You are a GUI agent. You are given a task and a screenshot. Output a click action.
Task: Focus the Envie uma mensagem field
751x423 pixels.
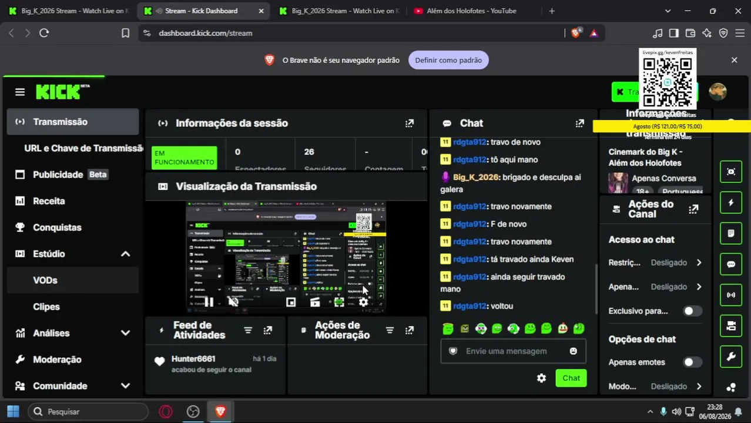(513, 351)
